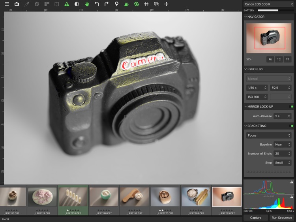This screenshot has height=222, width=296.
Task: Select the green hand pan tool
Action: [87, 4]
